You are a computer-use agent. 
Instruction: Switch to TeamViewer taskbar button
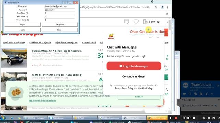click(x=60, y=118)
